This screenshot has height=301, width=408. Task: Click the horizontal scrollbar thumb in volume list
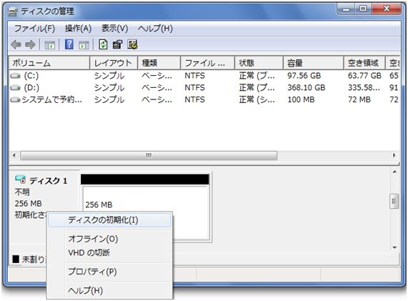pos(149,156)
